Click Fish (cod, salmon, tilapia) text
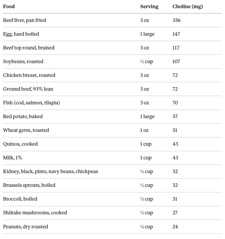 tap(31, 103)
